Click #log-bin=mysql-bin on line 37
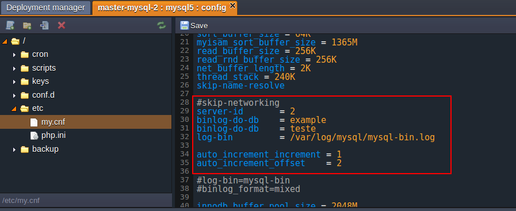516x211 pixels. tap(243, 180)
